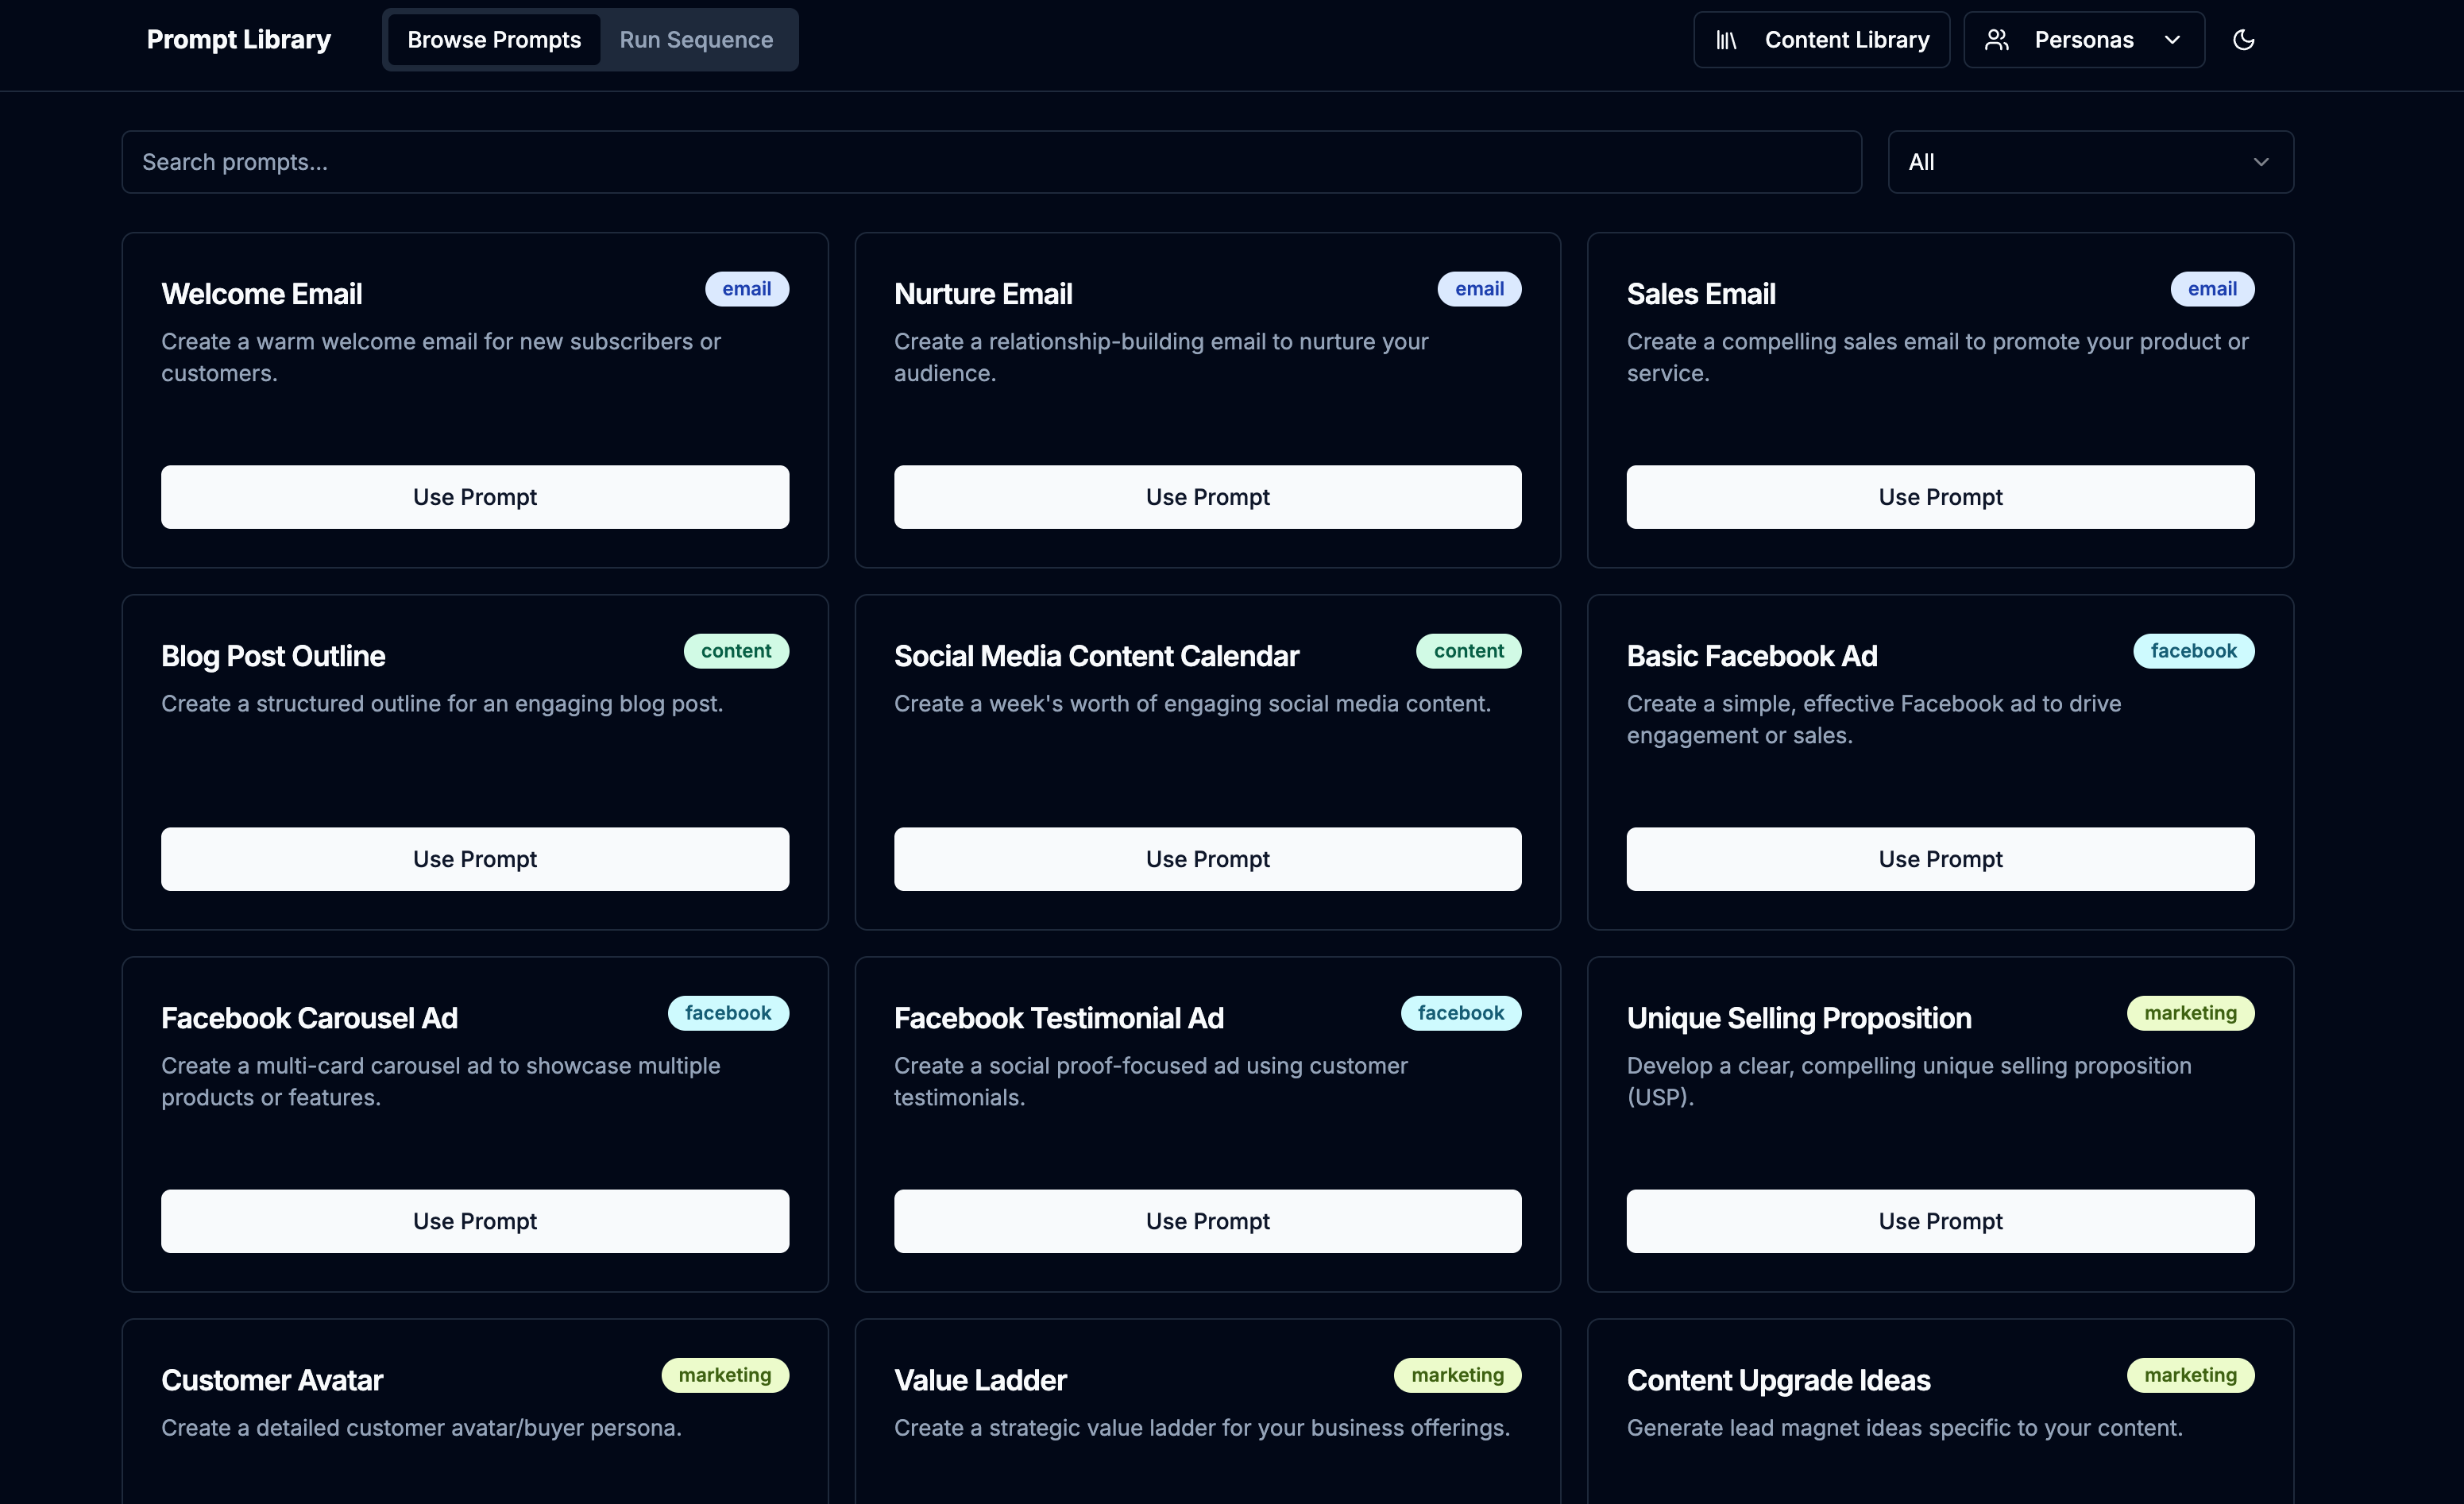Click 'Create a strategic value ladder' description
Viewport: 2464px width, 1504px height.
pyautogui.click(x=1202, y=1428)
